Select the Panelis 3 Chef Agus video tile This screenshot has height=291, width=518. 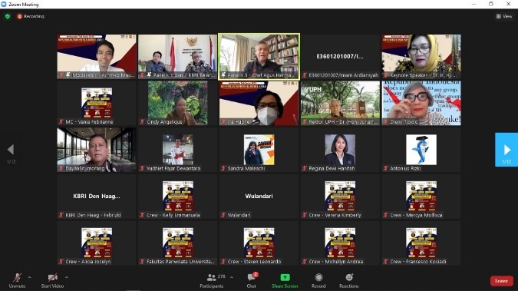coord(259,57)
